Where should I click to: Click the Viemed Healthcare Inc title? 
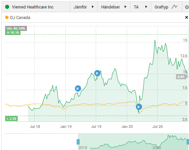33,7
